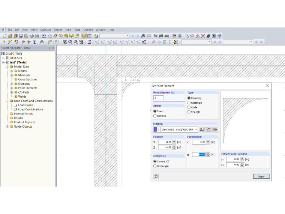Click the Apply button
285x214 pixels.
coord(261,176)
